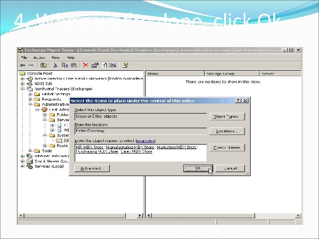Screen dimensions: 319x239
Task: Click the Advanced button
Action: 92,168
